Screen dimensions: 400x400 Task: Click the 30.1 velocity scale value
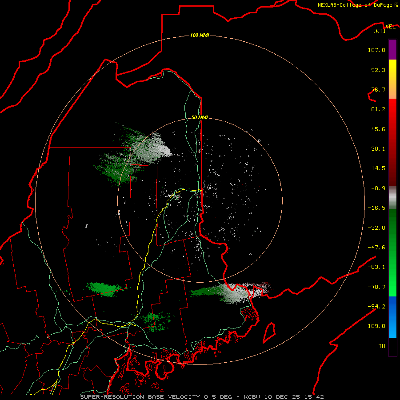point(378,149)
